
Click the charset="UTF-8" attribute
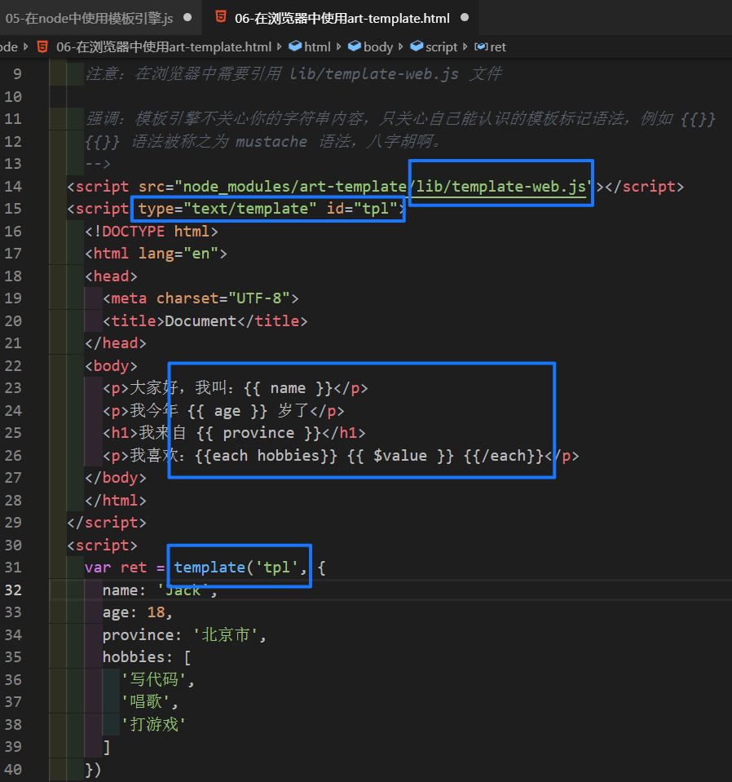point(223,298)
